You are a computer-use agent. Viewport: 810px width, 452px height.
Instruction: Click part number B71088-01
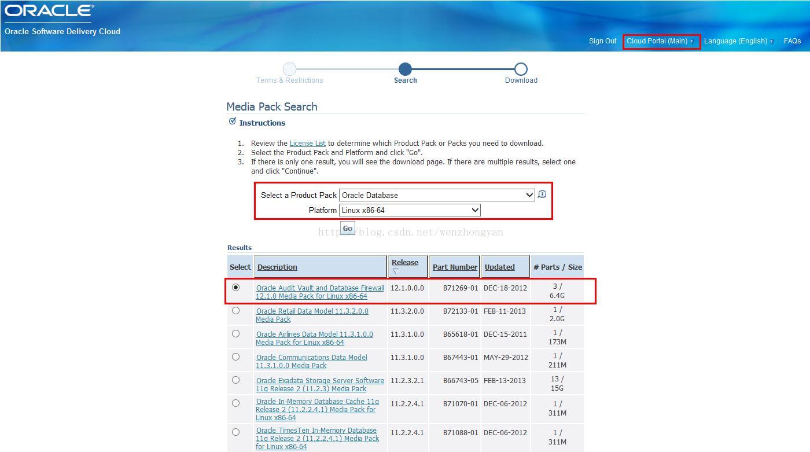pos(461,432)
